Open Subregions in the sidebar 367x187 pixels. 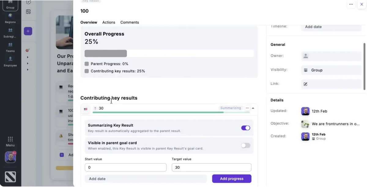(x=10, y=33)
